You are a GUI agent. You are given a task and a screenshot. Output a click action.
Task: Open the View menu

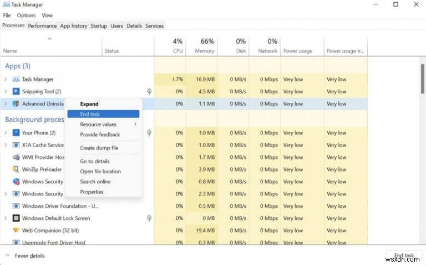(47, 16)
